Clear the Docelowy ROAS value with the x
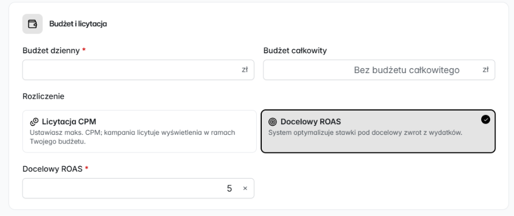The width and height of the screenshot is (514, 216). click(245, 188)
